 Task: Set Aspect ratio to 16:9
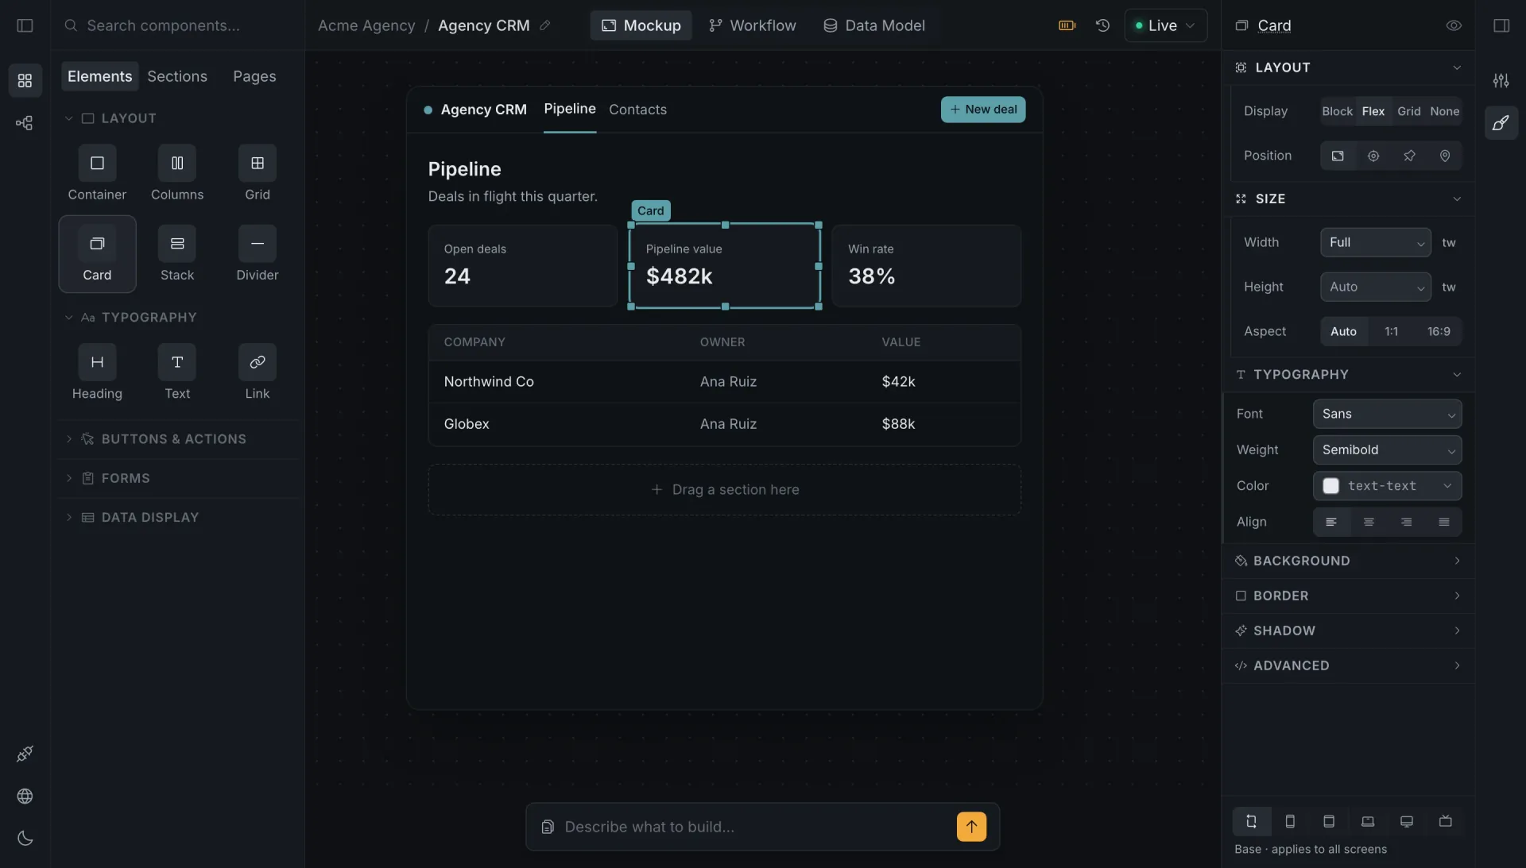1438,331
